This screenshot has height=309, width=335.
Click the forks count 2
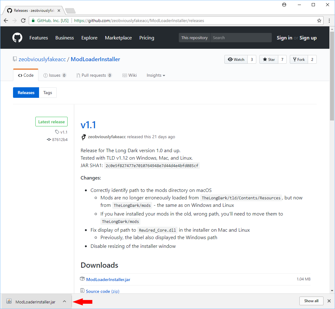click(x=312, y=60)
